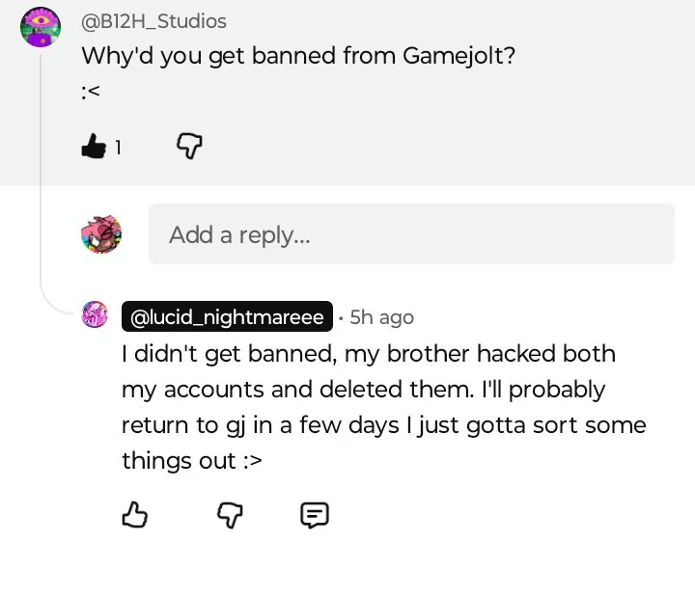Dislike the B12H_Studios comment
The image size is (695, 597).
point(189,147)
